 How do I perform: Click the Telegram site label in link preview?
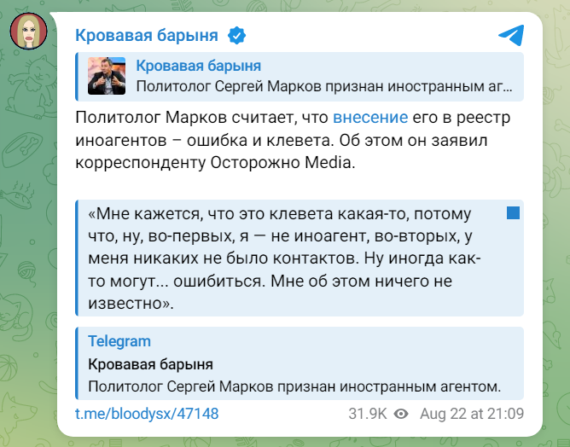(x=119, y=341)
